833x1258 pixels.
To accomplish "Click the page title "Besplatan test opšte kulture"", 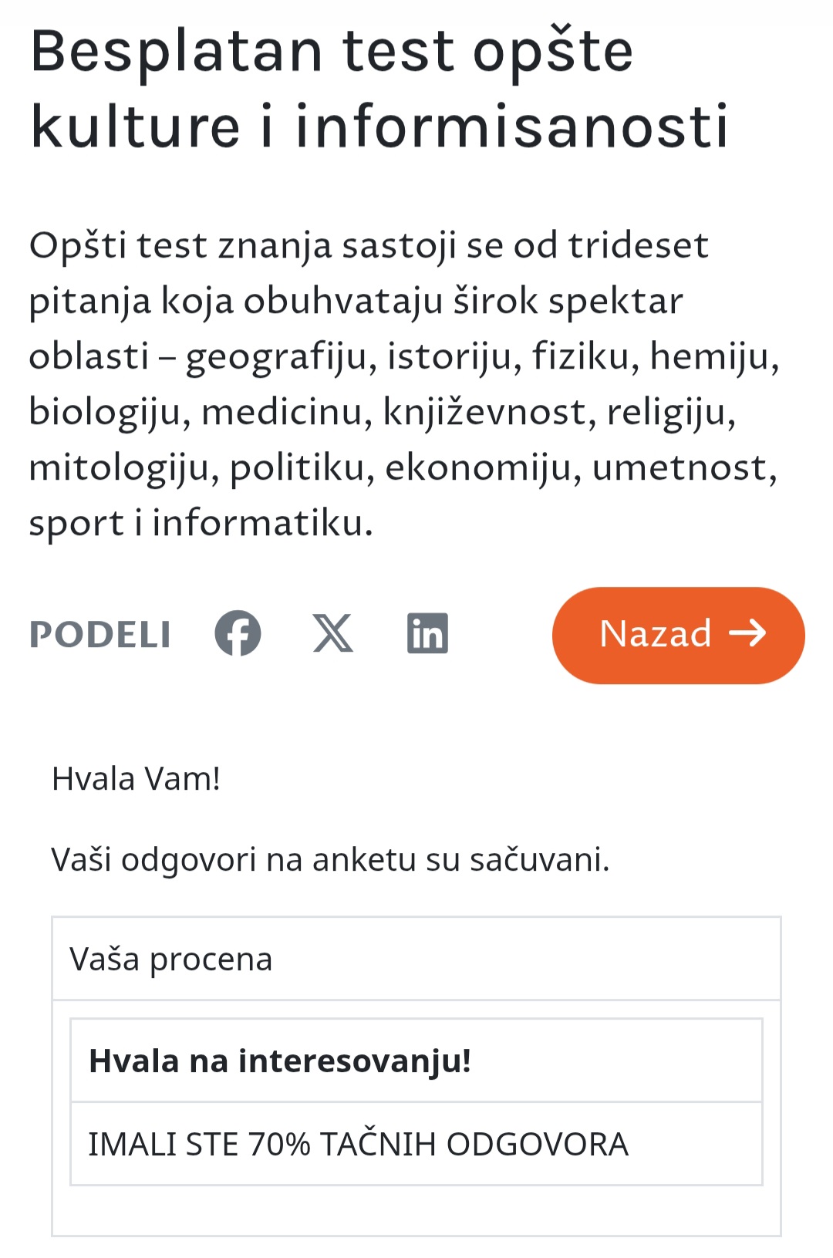I will point(332,52).
